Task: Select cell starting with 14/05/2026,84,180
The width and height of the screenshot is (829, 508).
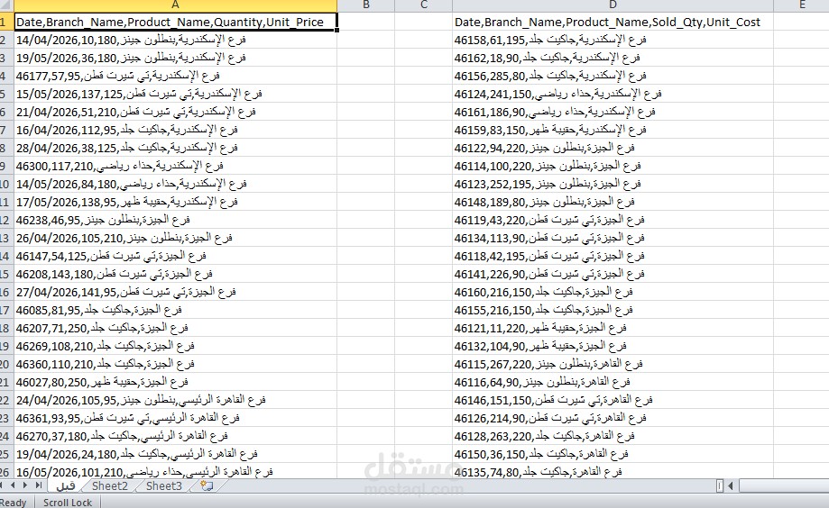Action: coord(175,184)
